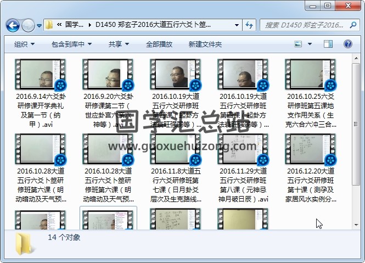Click the scroll down arrow
Image resolution: width=365 pixels, height=263 pixels.
[x=356, y=225]
